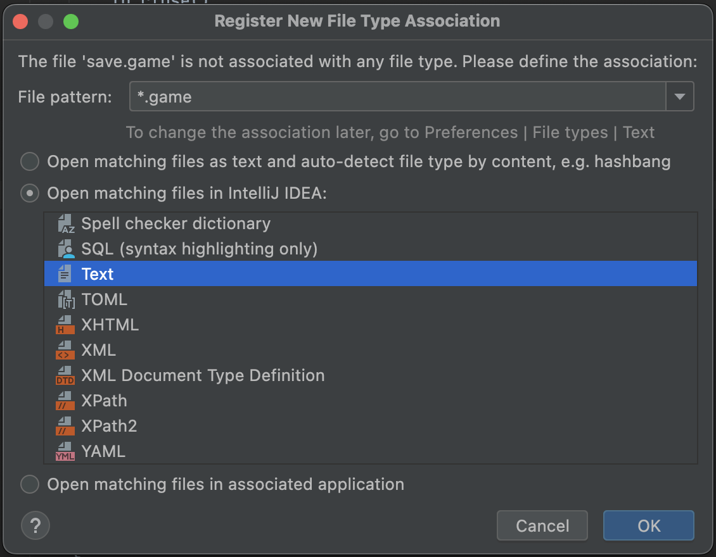The image size is (716, 557).
Task: Select XPath in the file type list
Action: (x=104, y=401)
